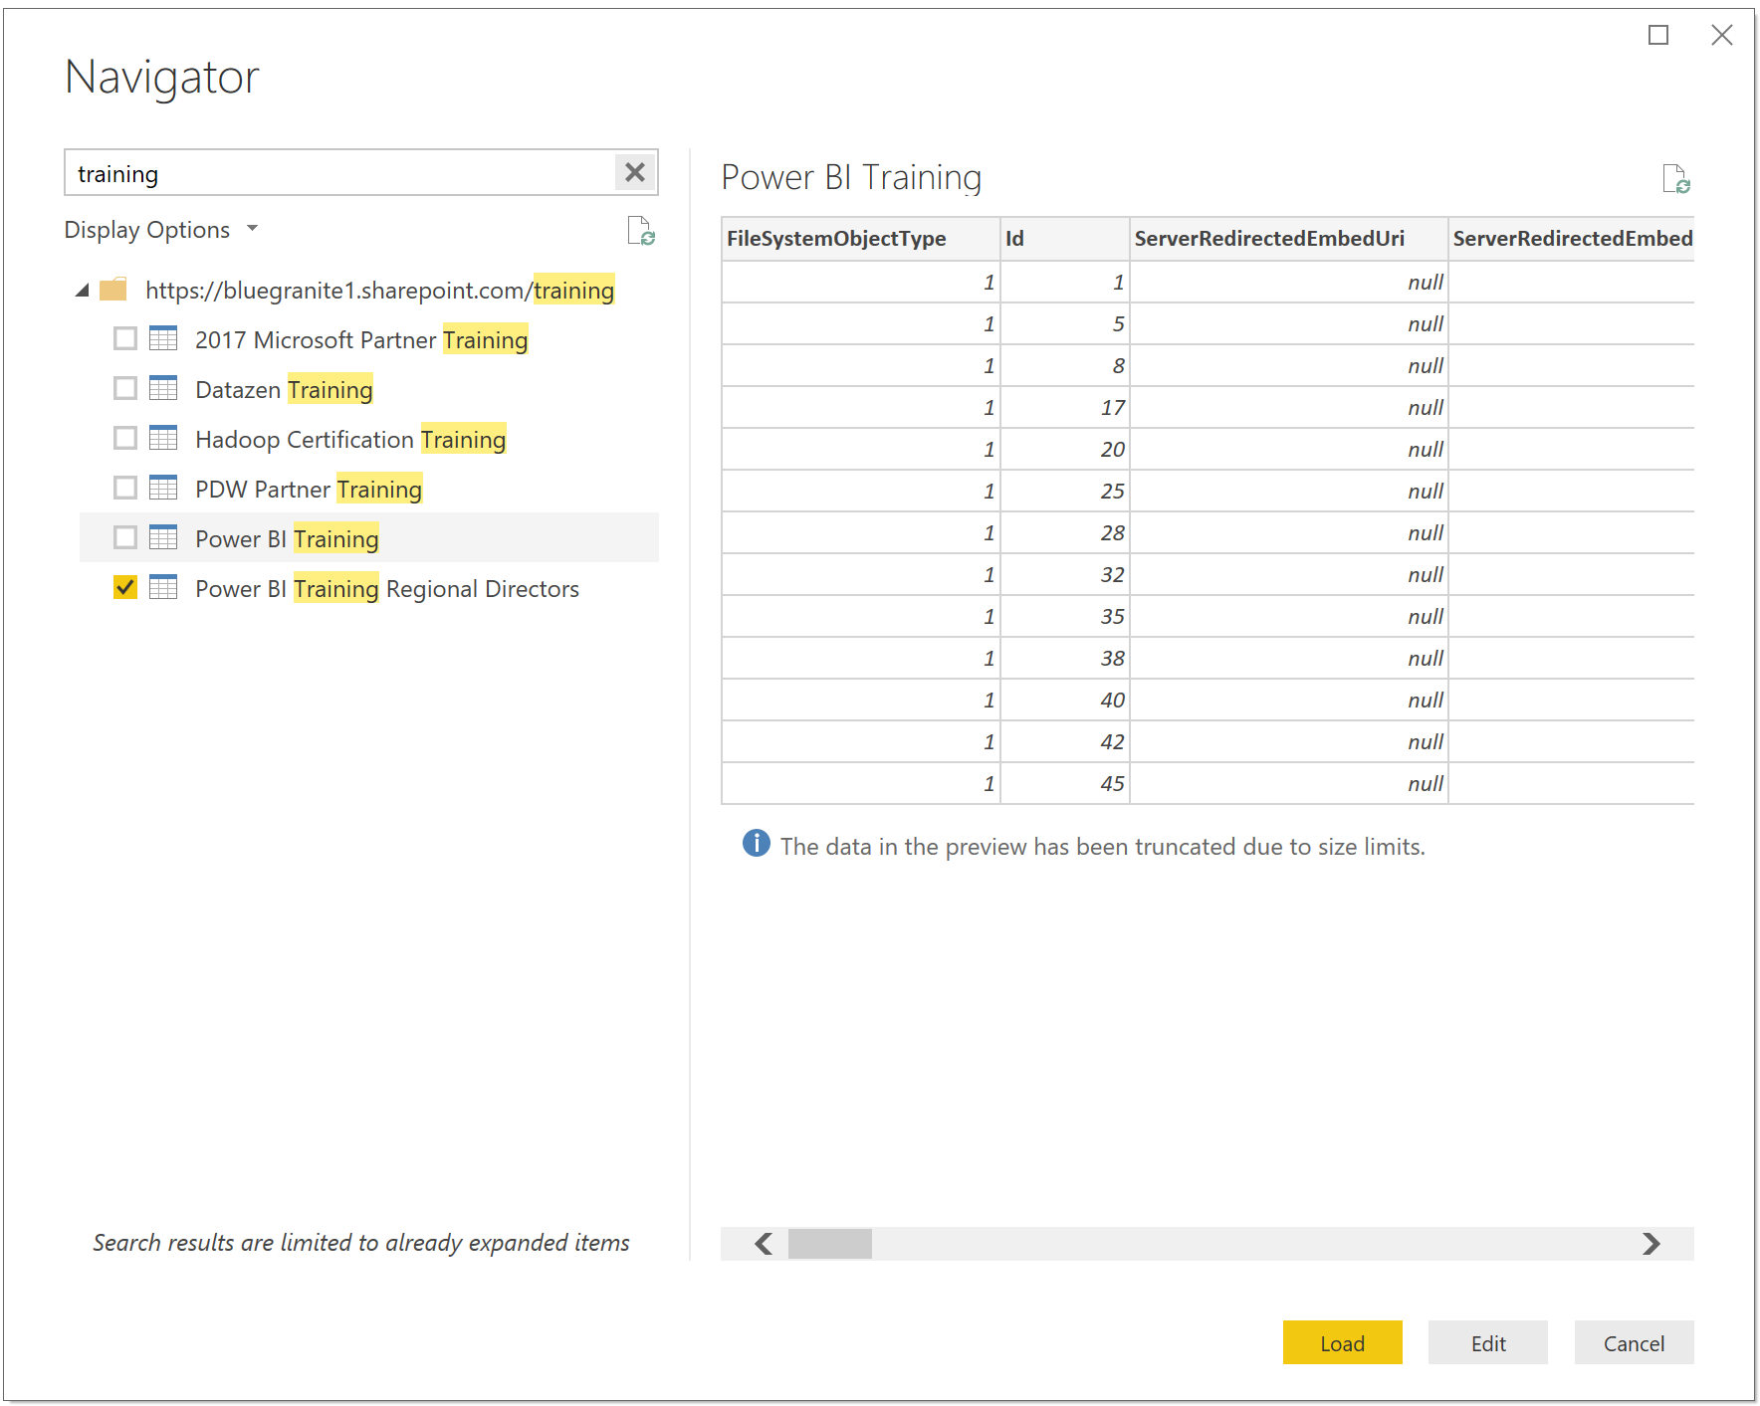Image resolution: width=1760 pixels, height=1406 pixels.
Task: Click the table icon for 2017 Microsoft Partner Training
Action: pos(163,338)
